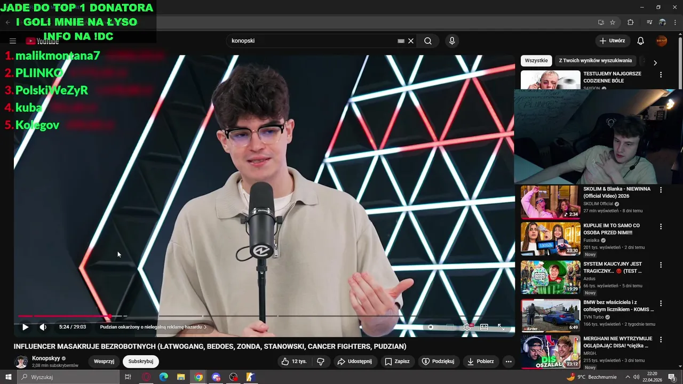Open options for the 'KUPUJE IM TO SAMO' video
This screenshot has height=384, width=683.
(661, 226)
